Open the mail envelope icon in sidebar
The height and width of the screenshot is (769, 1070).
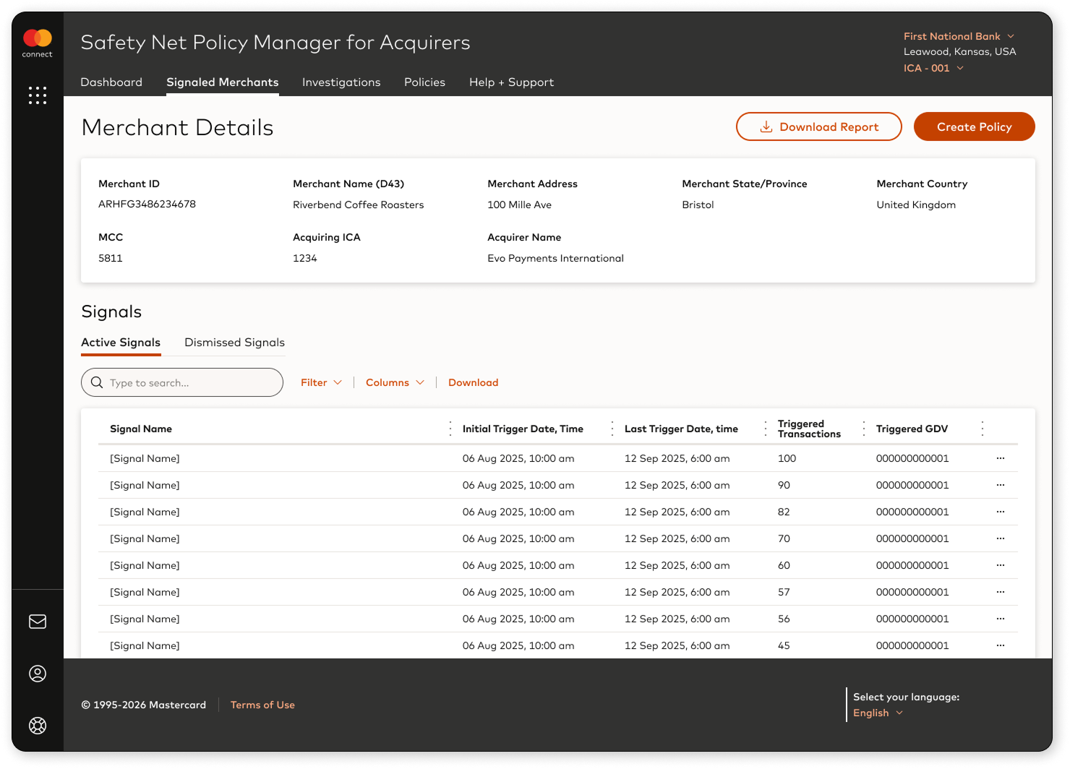38,622
